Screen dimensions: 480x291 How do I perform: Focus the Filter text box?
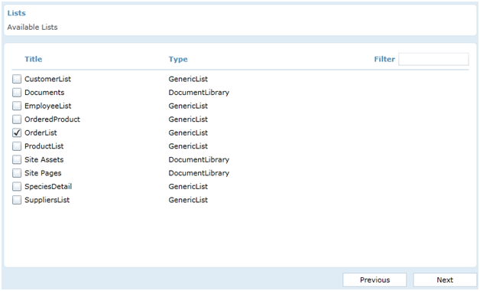[433, 59]
